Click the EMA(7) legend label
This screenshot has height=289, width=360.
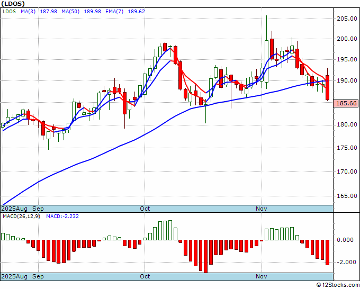pyautogui.click(x=114, y=11)
